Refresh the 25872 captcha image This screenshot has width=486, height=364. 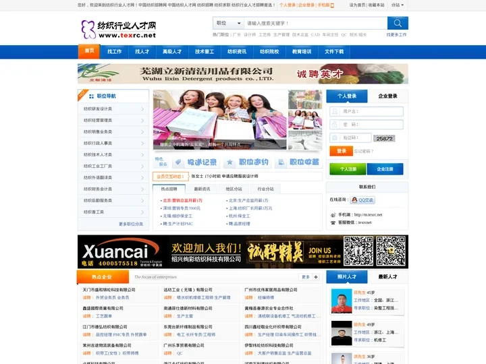tap(384, 139)
